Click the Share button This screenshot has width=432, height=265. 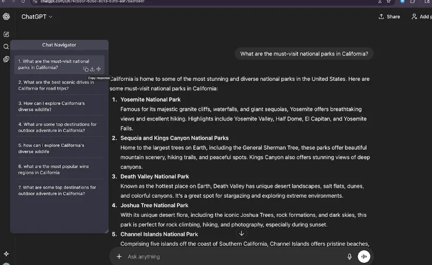point(389,17)
